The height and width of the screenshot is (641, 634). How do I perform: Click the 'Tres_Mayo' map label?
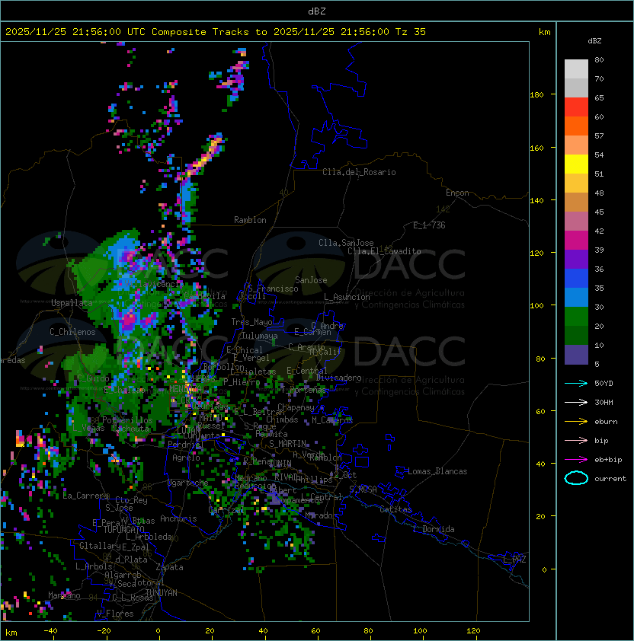point(251,322)
